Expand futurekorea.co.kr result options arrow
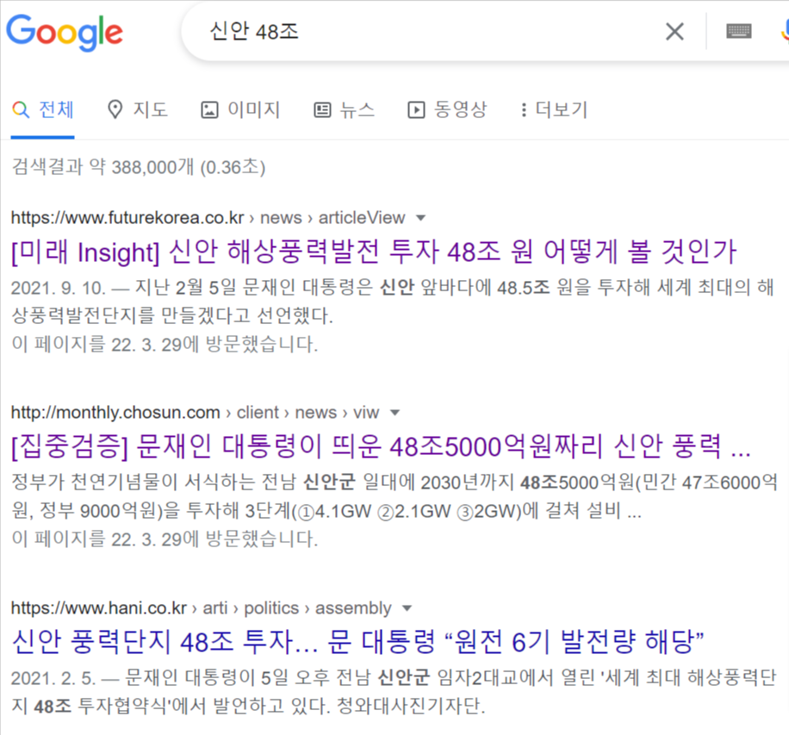Screen dimensions: 789x735 420,218
